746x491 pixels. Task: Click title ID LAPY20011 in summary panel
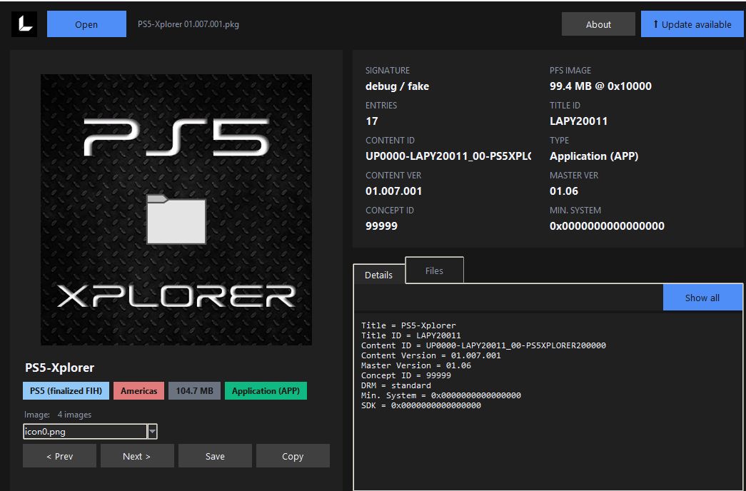pos(578,121)
